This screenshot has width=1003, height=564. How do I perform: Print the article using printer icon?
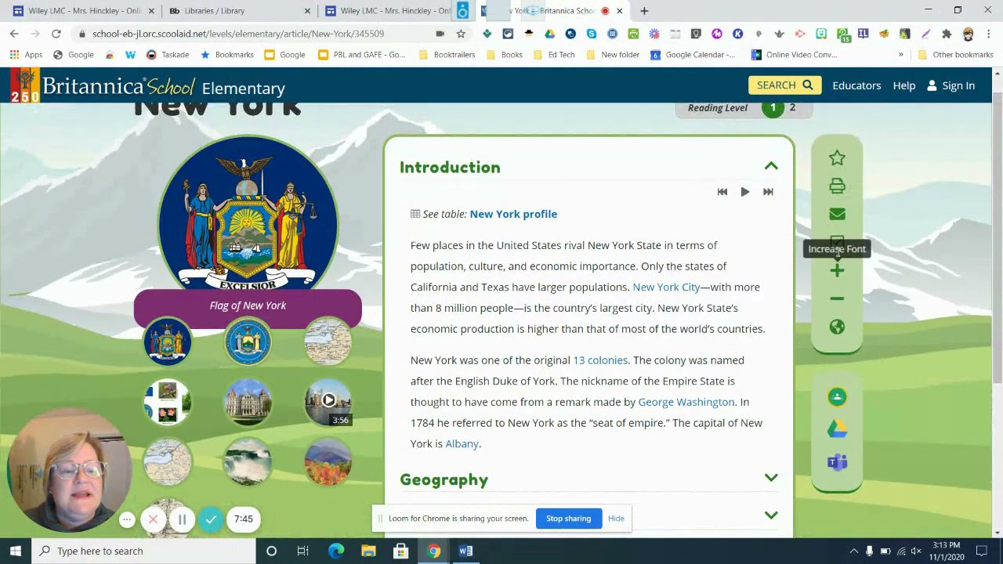click(x=837, y=186)
